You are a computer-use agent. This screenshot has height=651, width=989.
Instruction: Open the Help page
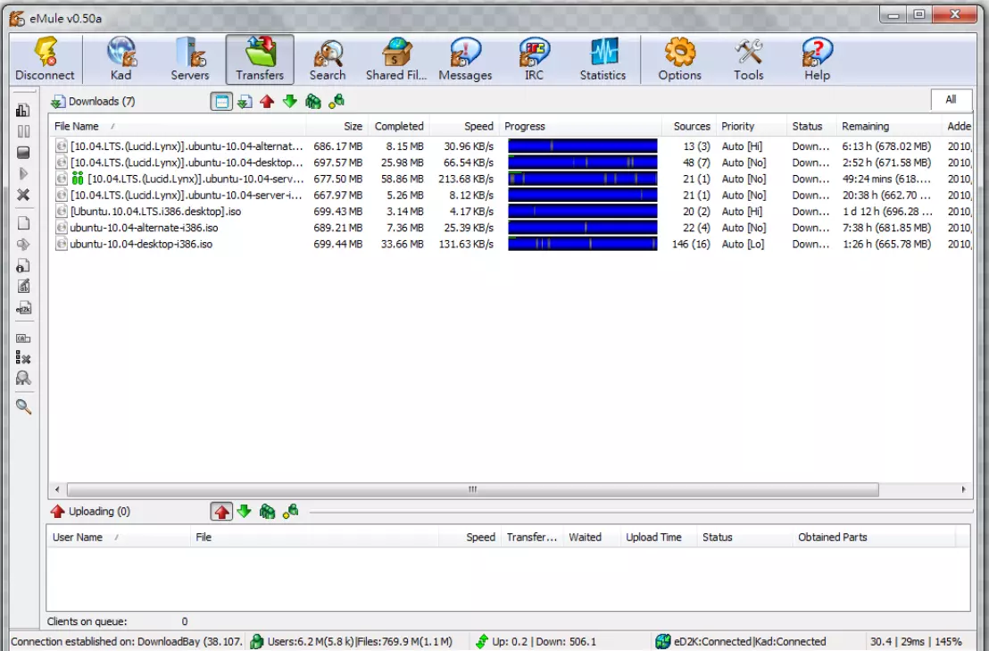(817, 59)
